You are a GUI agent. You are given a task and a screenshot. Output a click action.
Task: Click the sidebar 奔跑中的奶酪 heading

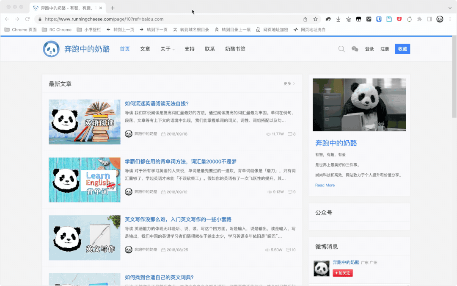pyautogui.click(x=336, y=143)
